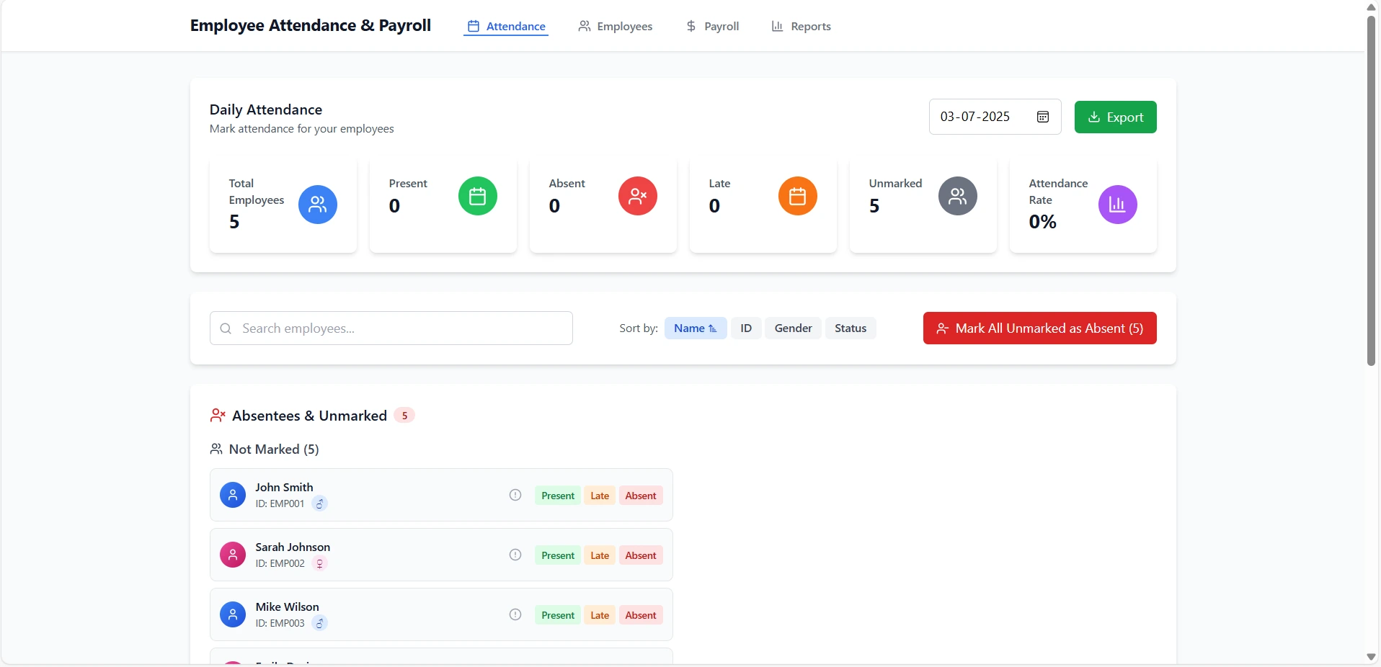Toggle the Name sort direction arrow
The width and height of the screenshot is (1381, 667).
pyautogui.click(x=712, y=328)
